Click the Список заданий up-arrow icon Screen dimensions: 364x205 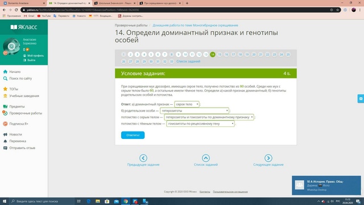[206, 158]
